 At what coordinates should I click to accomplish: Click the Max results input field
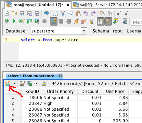coord(137,22)
